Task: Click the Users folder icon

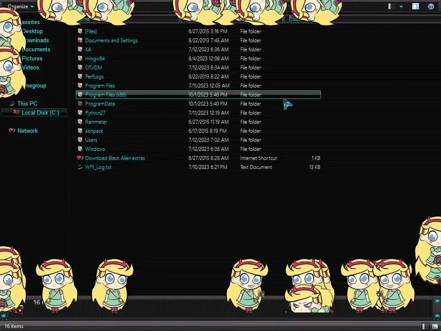Action: coord(80,140)
